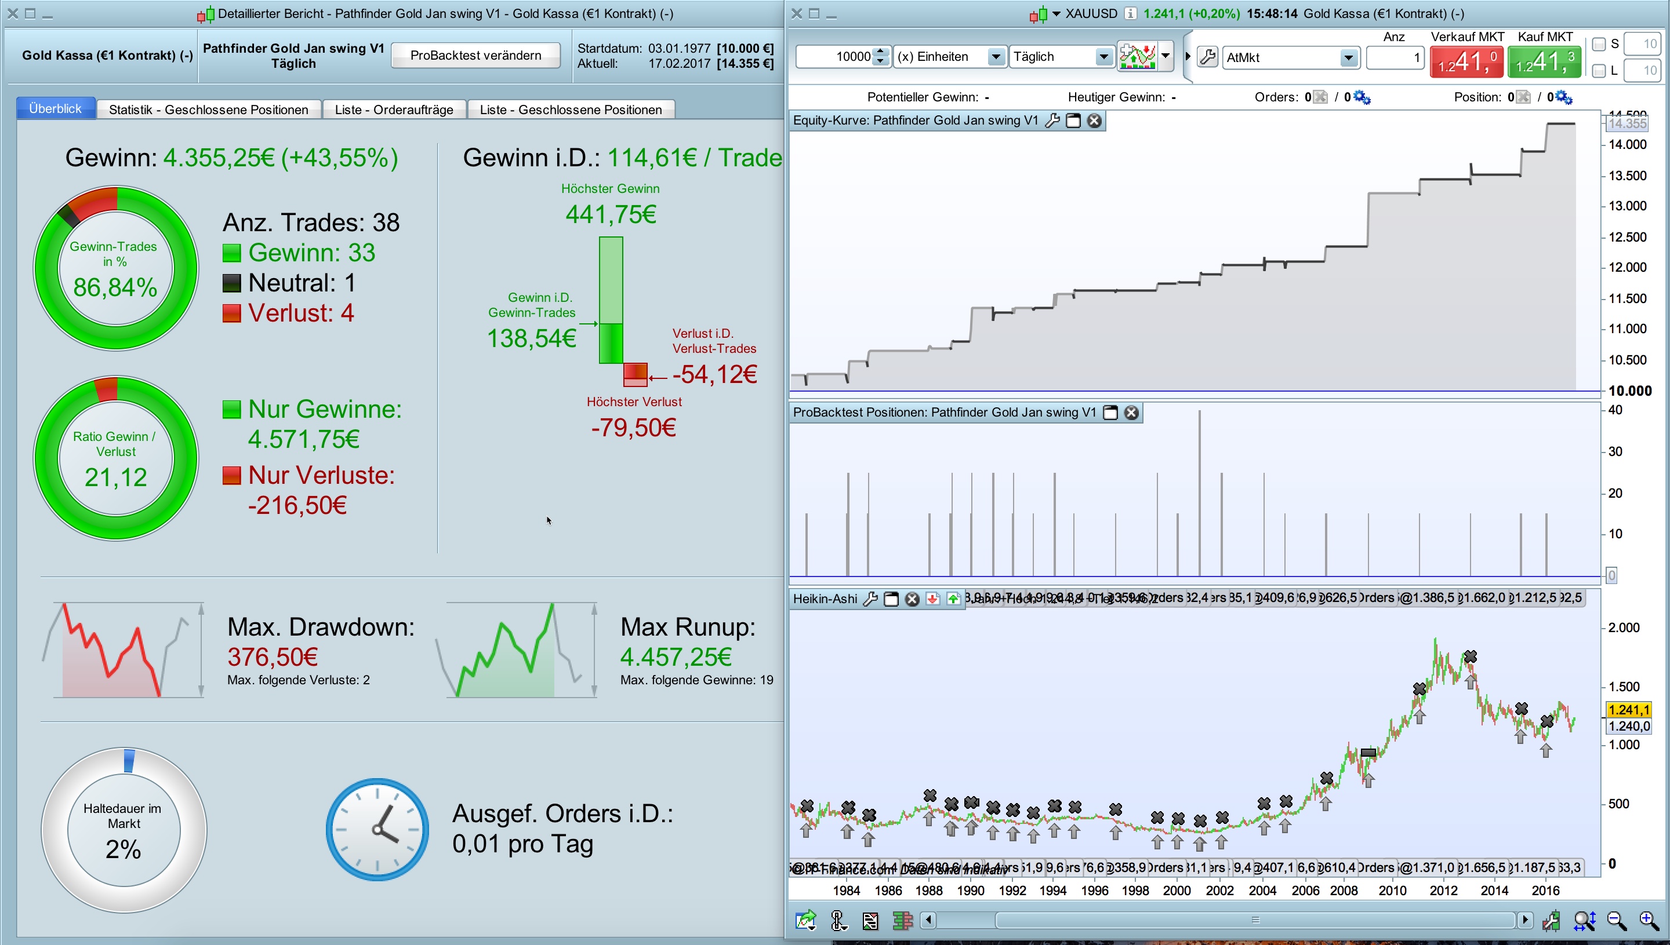1670x945 pixels.
Task: Click trading wrench icon beside AtMkt
Action: pyautogui.click(x=1207, y=57)
